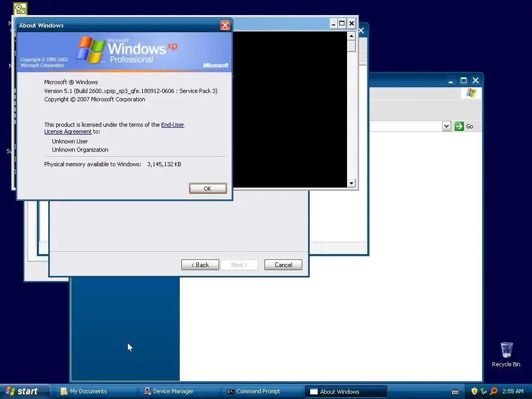The width and height of the screenshot is (532, 399).
Task: Switch to Command Prompt taskbar button
Action: (262, 391)
